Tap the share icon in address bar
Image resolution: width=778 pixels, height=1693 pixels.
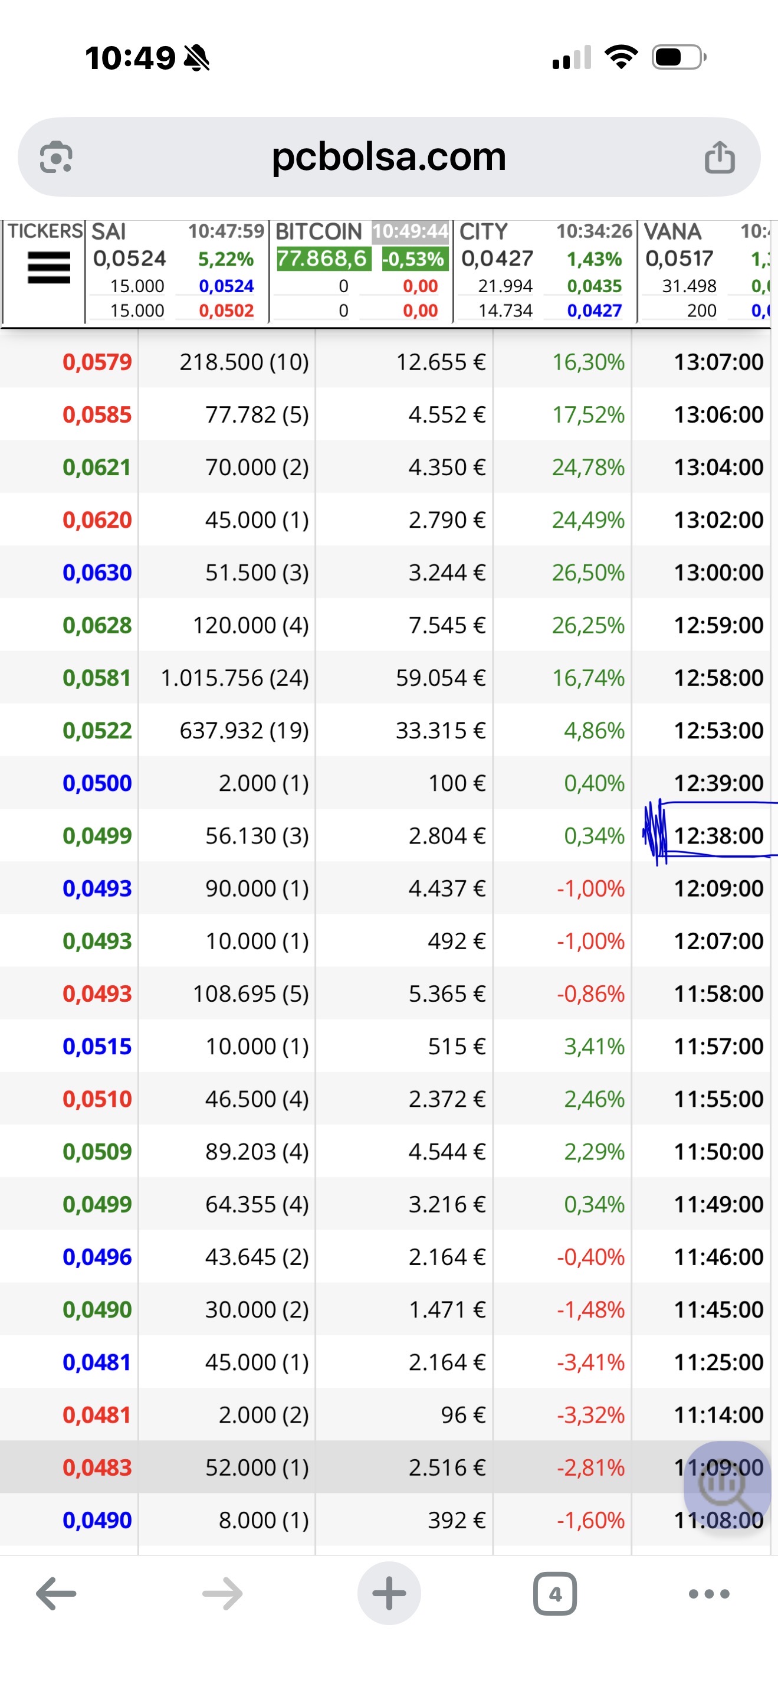tap(719, 157)
